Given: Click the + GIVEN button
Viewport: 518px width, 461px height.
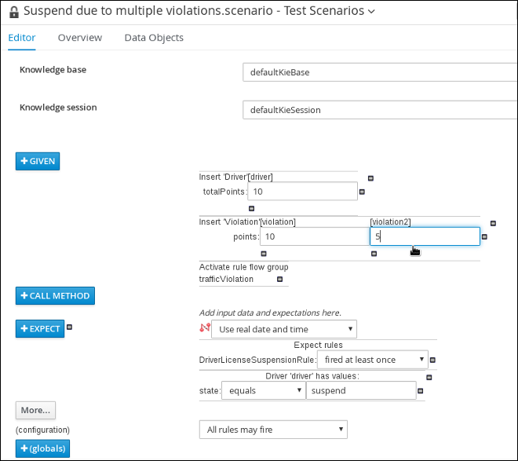Looking at the screenshot, I should (x=38, y=161).
